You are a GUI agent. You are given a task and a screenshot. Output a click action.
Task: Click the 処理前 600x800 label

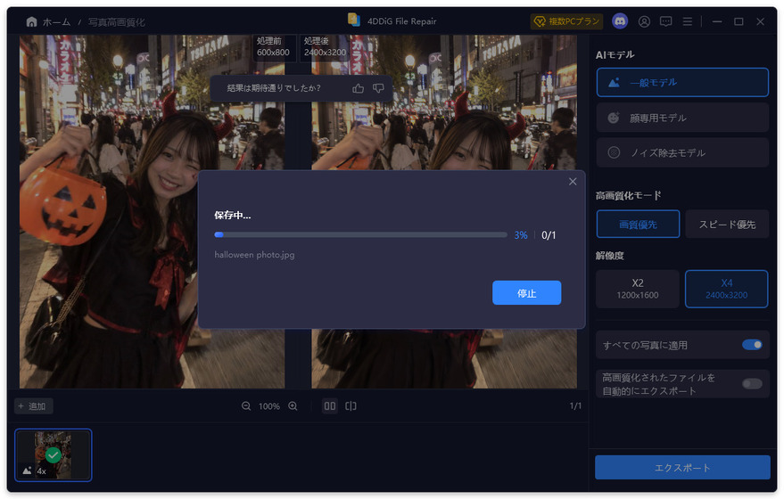(273, 46)
